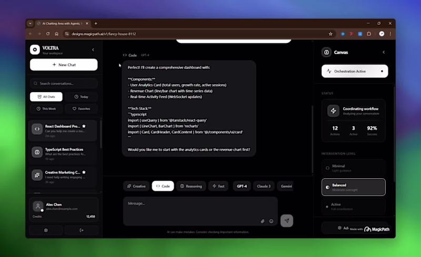Open the Made with MagicPath link

[x=369, y=229]
